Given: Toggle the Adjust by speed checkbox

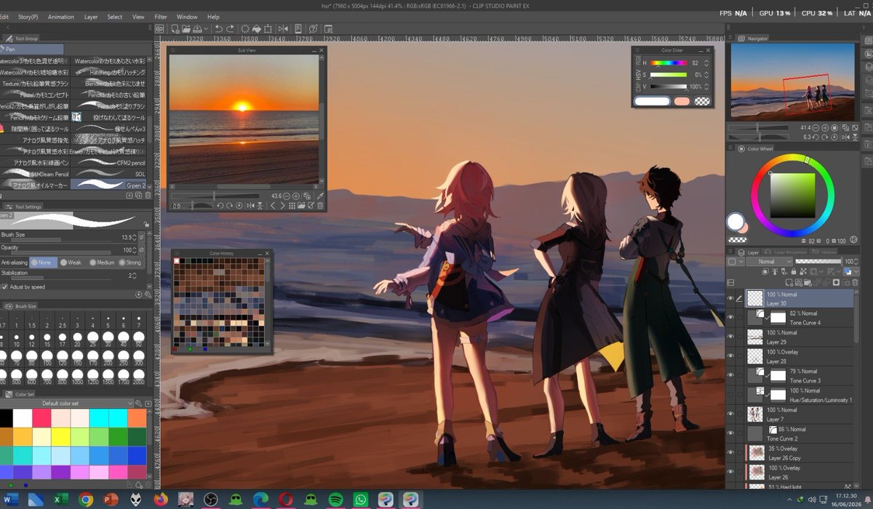Looking at the screenshot, I should click(4, 286).
